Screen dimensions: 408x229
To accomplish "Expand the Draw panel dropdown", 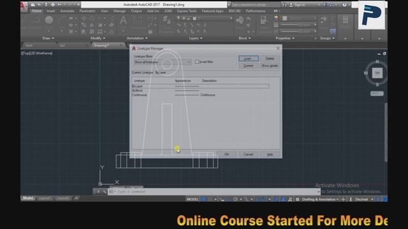I will 48,38.
